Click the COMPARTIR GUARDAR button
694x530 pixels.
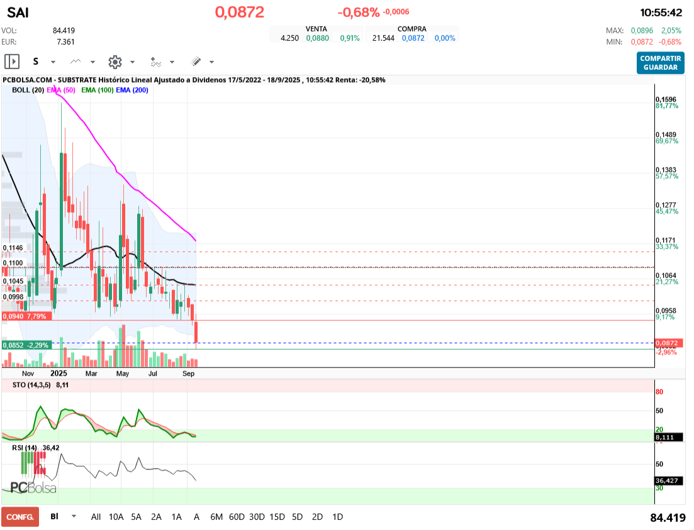pyautogui.click(x=660, y=62)
